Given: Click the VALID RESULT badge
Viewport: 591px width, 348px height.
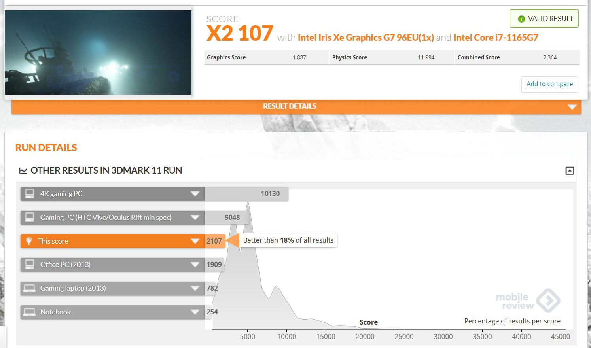Looking at the screenshot, I should pos(544,19).
